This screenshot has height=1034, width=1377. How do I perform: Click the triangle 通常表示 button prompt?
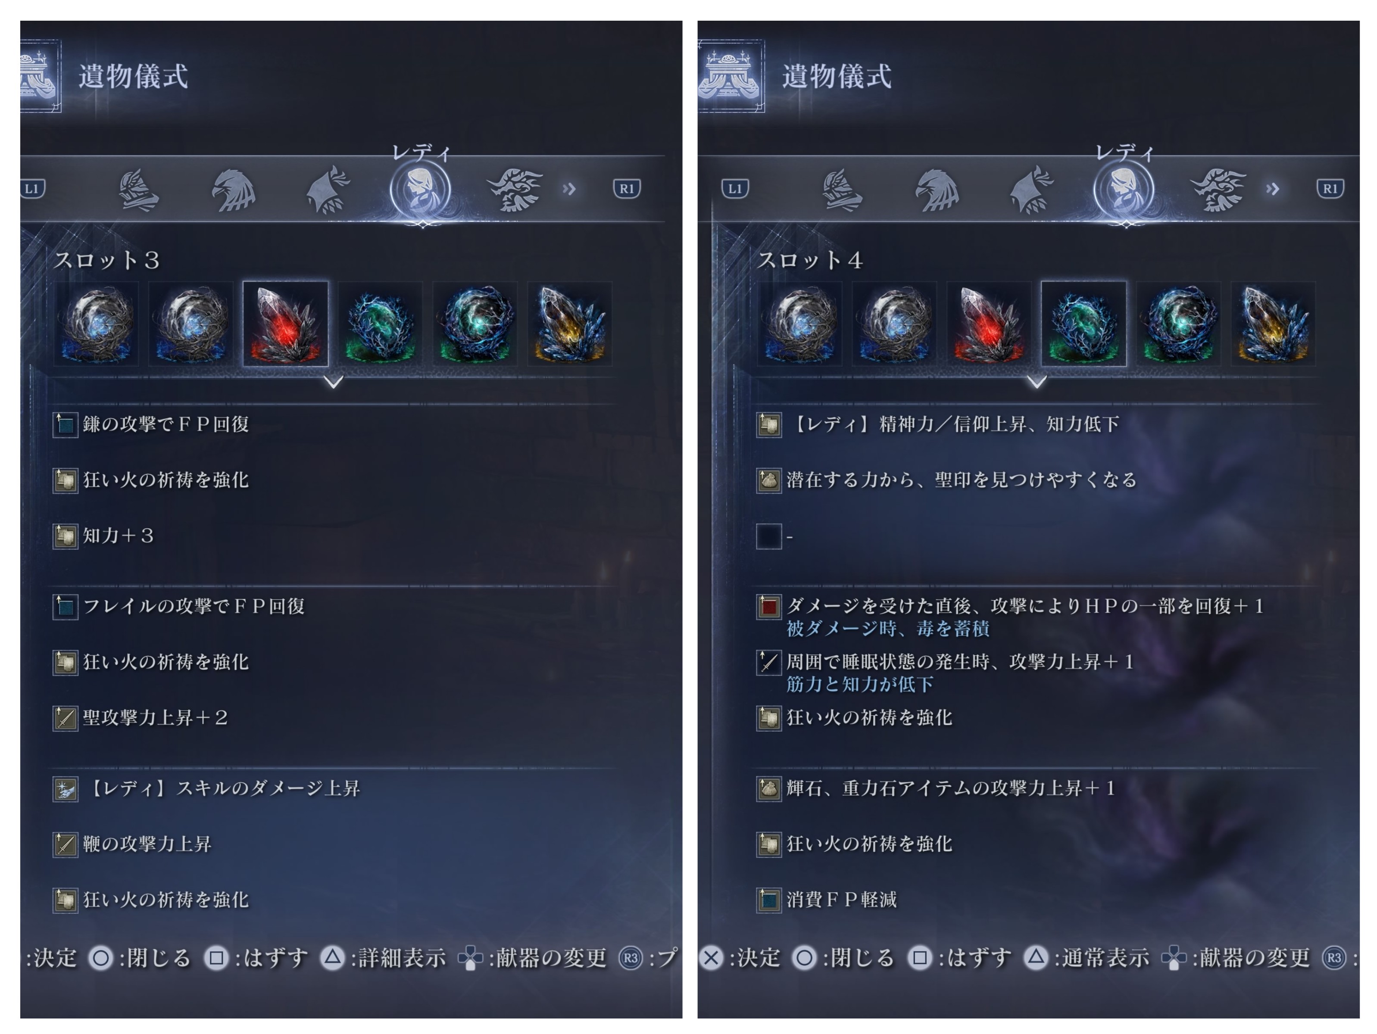click(1086, 957)
